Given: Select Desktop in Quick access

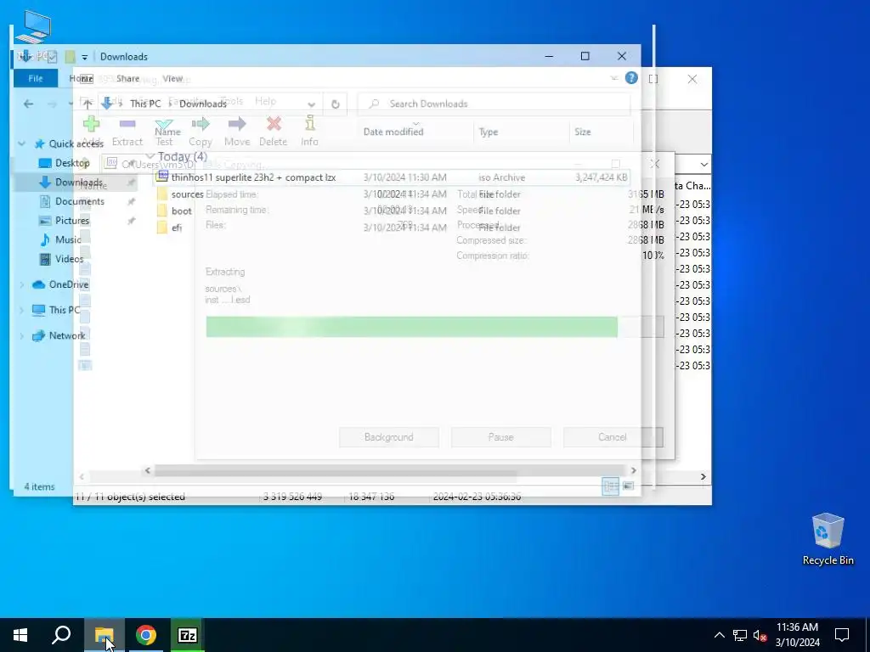Looking at the screenshot, I should click(72, 162).
